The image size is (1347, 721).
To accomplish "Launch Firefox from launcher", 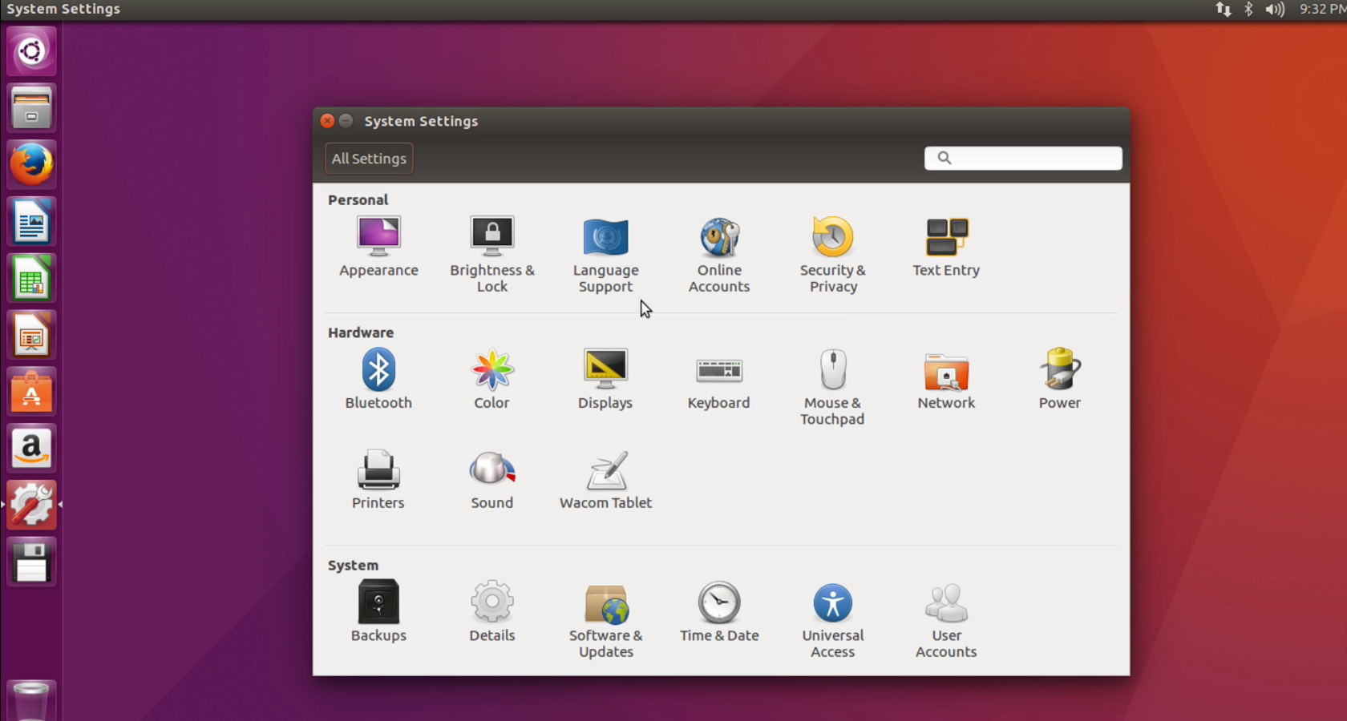I will click(x=31, y=165).
